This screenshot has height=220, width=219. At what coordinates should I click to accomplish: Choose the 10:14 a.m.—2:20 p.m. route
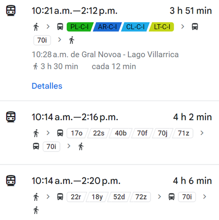[x=109, y=192]
